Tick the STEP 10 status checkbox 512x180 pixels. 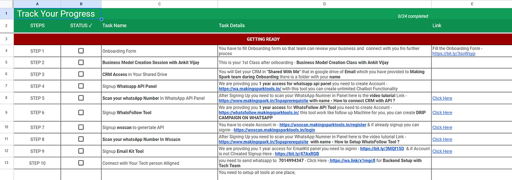click(x=81, y=163)
